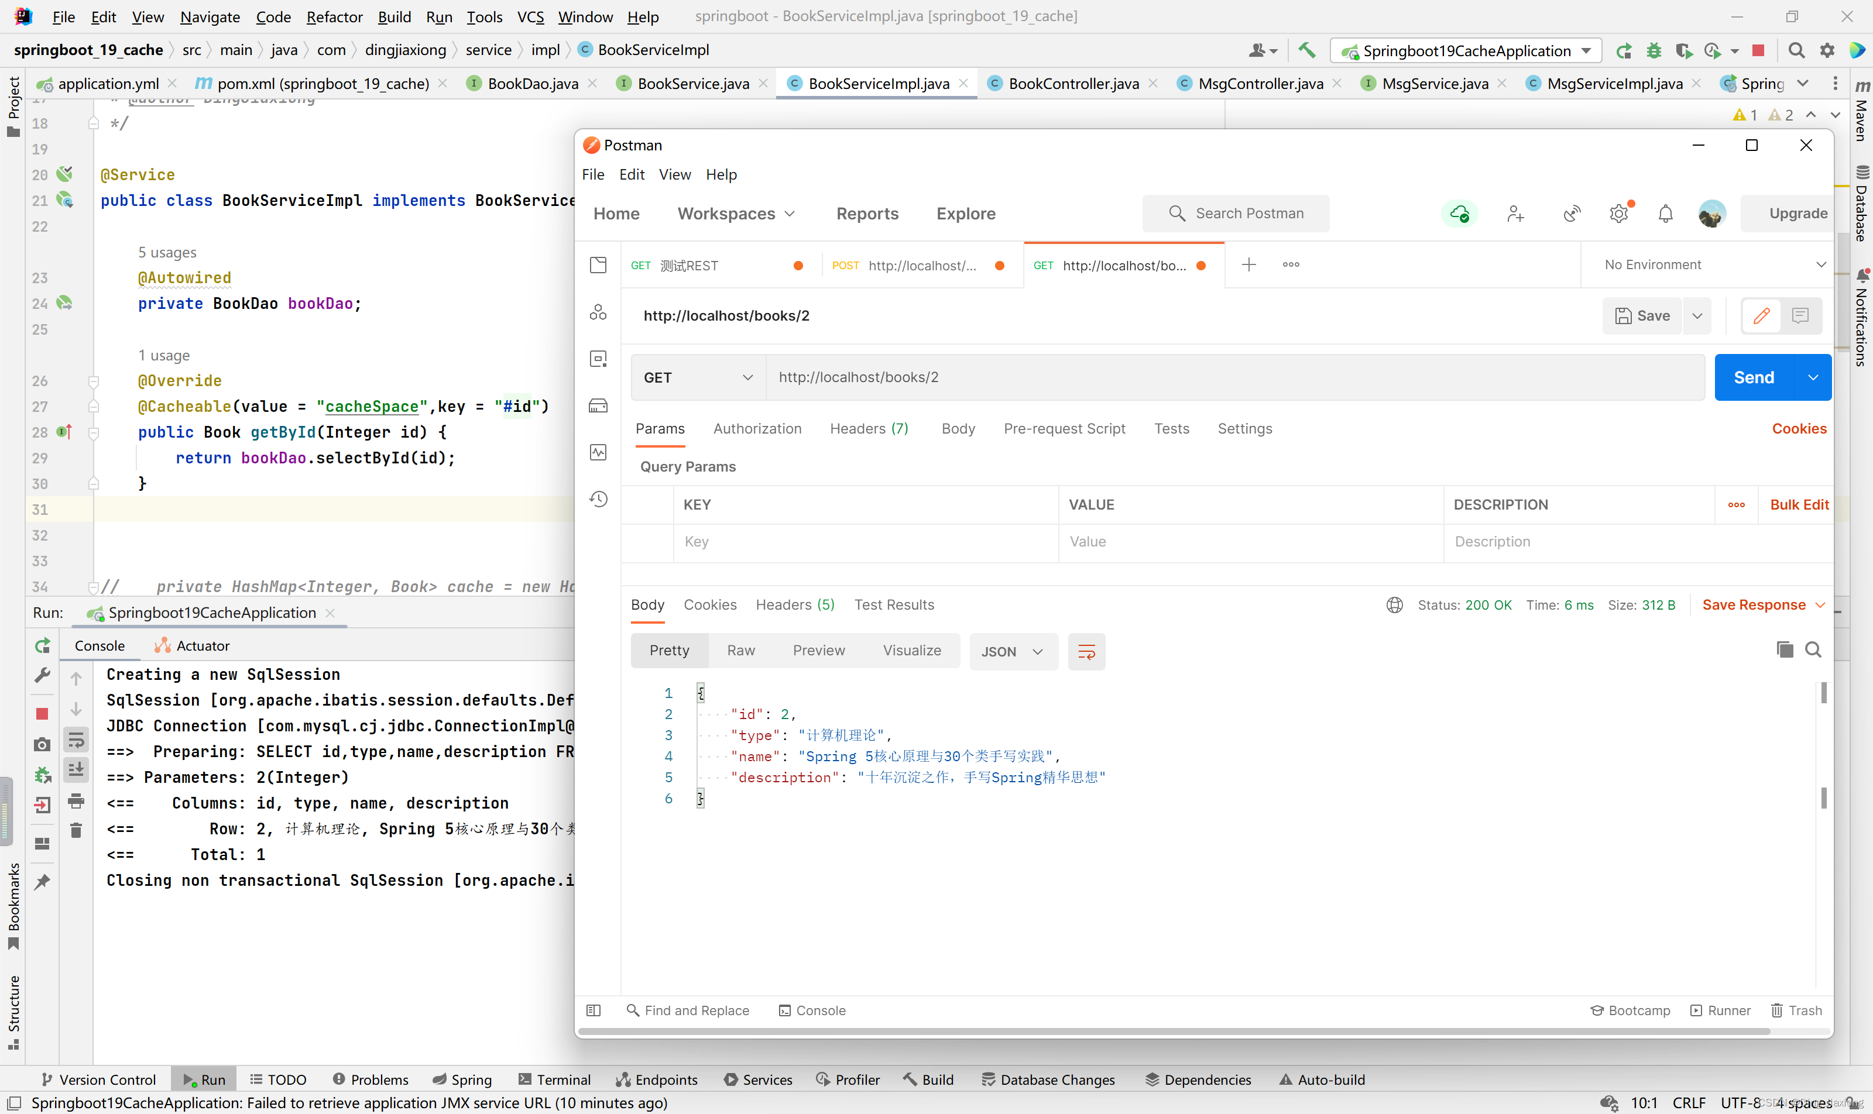Open Postman Monitors sidebar icon

[598, 453]
